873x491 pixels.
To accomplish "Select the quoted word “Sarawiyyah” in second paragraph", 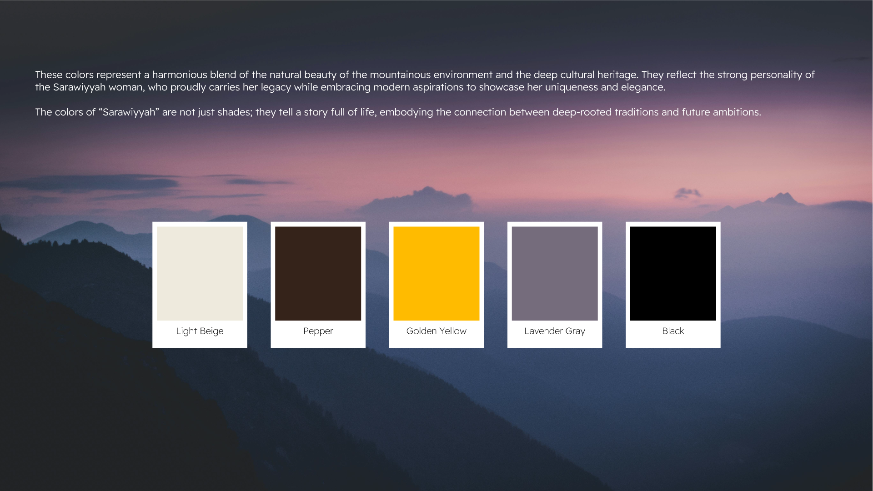I will click(129, 112).
